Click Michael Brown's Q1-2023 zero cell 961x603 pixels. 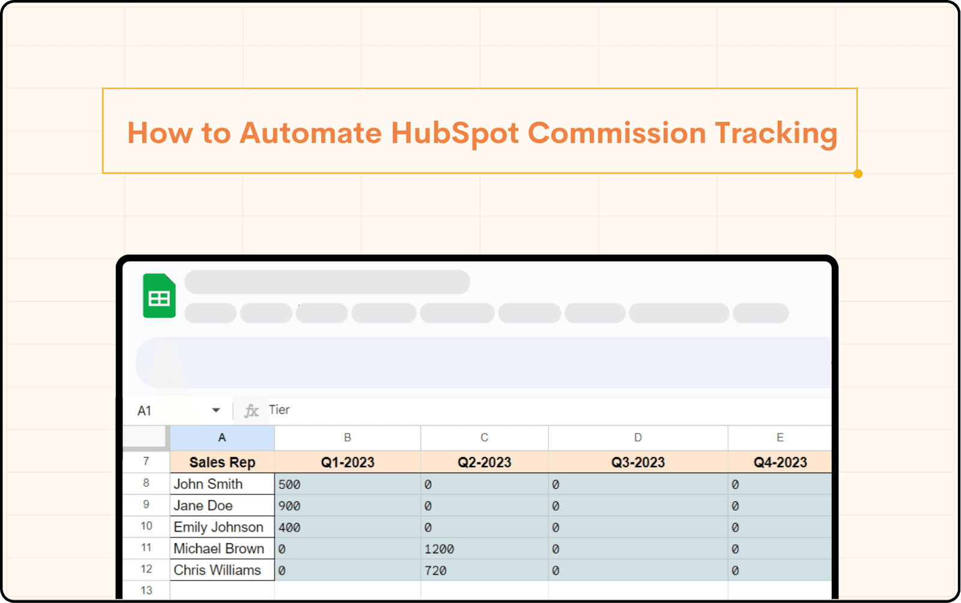[348, 549]
